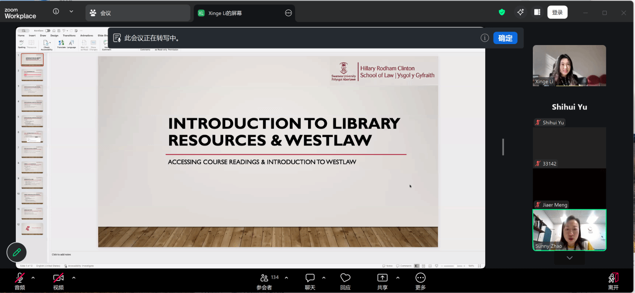Switch to the 会议 tab
This screenshot has width=635, height=293.
pyautogui.click(x=137, y=13)
